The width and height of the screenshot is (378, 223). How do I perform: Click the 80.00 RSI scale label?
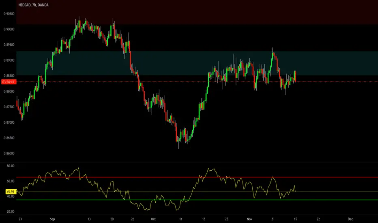[11, 166]
